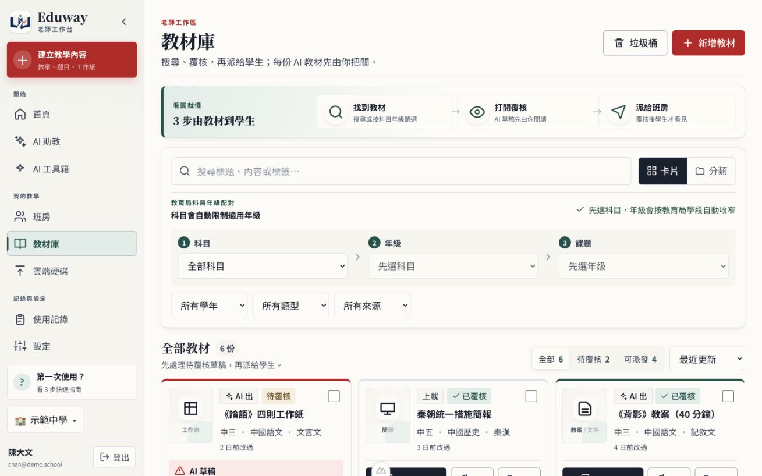Open 教材庫 in the sidebar
Viewport: 762px width, 476px height.
tap(72, 244)
